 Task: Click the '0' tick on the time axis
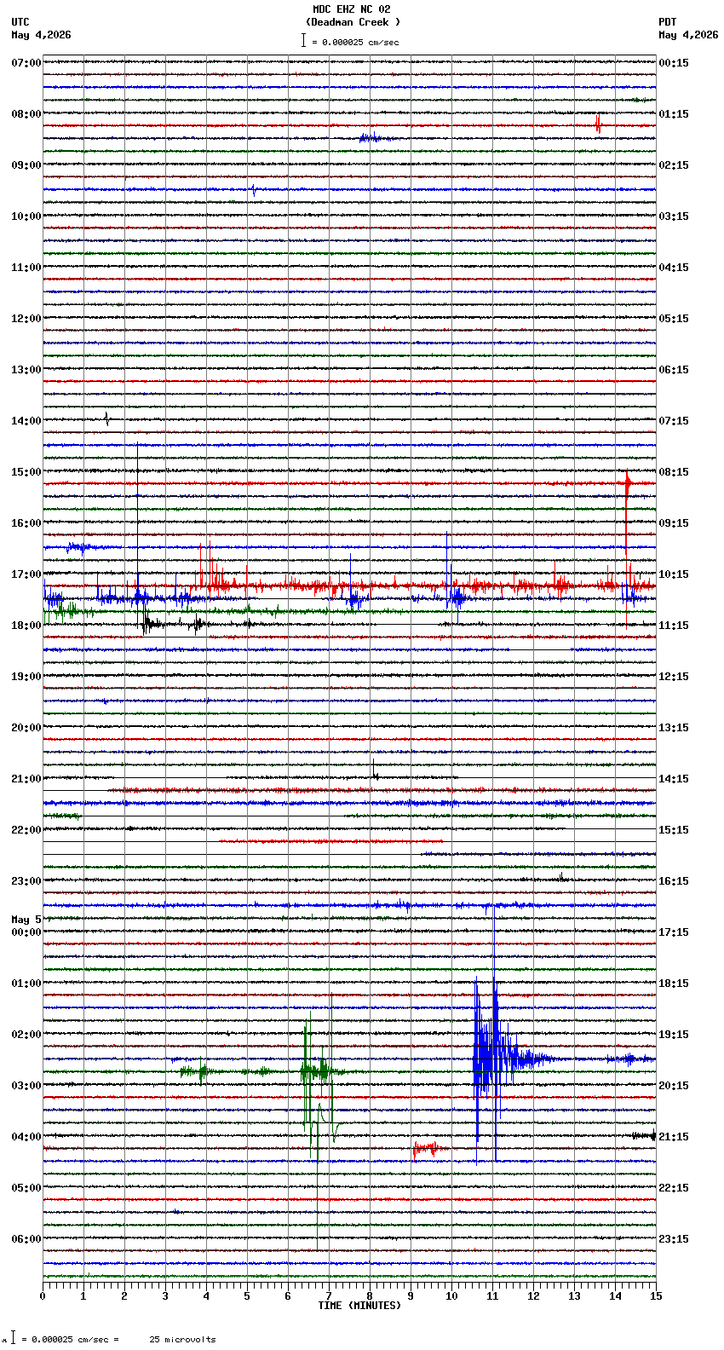click(x=43, y=1295)
